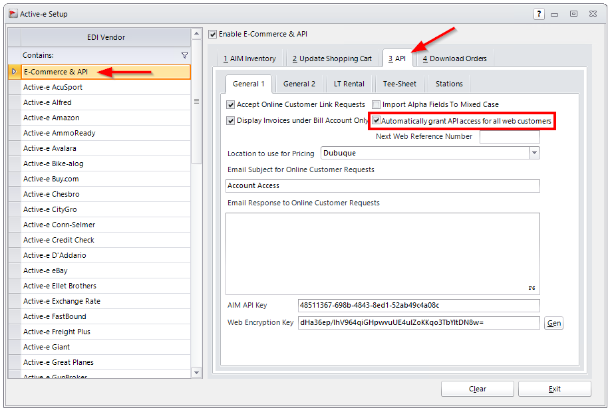Enable Import Alpha Fields To Mixed Case
Screen dimensions: 610x412
tap(376, 104)
